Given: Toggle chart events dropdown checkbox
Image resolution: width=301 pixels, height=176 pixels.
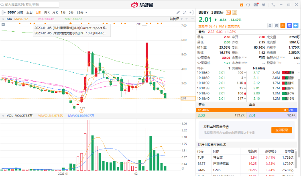Looking at the screenshot, I should pos(3,25).
